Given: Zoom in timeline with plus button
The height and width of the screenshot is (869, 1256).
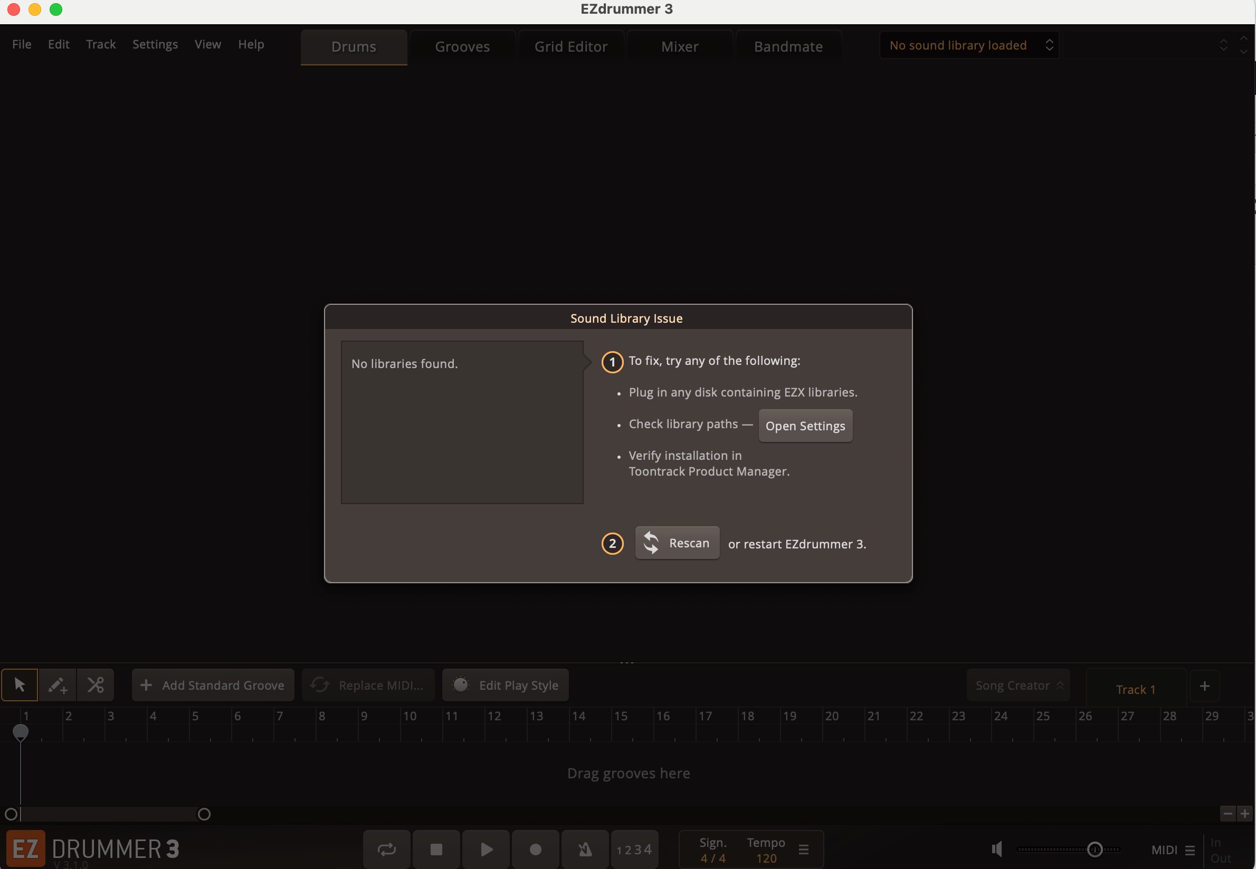Looking at the screenshot, I should (1244, 814).
